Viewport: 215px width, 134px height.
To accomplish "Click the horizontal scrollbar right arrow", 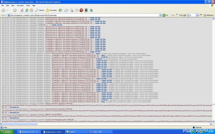I will click(x=211, y=124).
